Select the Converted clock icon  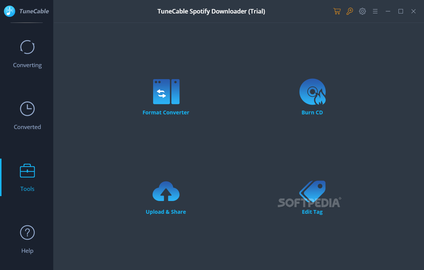[27, 109]
